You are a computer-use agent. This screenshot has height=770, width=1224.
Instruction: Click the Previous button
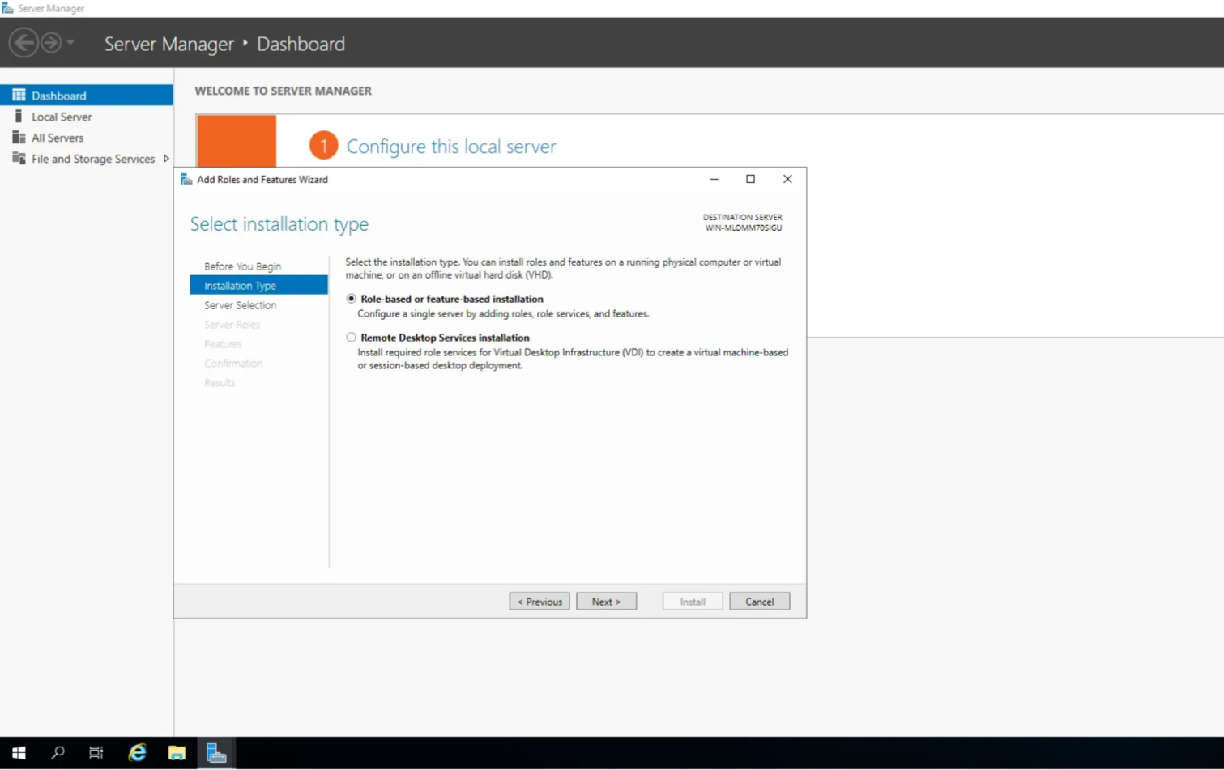coord(539,602)
